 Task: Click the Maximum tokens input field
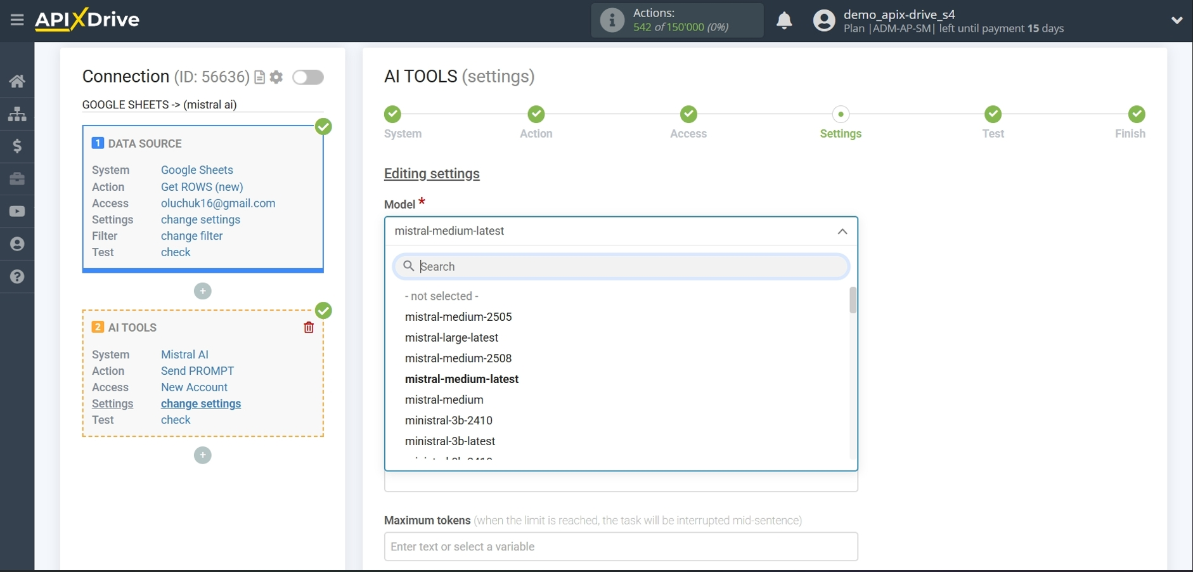pos(619,547)
